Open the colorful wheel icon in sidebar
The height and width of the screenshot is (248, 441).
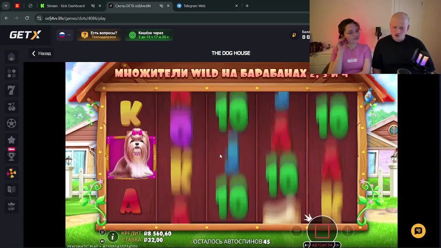pos(11,173)
